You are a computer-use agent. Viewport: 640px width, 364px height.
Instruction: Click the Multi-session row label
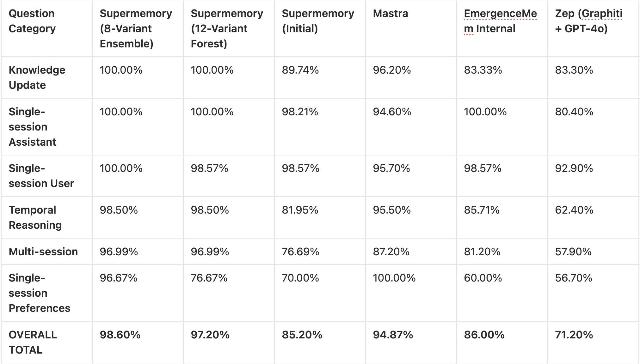[43, 252]
